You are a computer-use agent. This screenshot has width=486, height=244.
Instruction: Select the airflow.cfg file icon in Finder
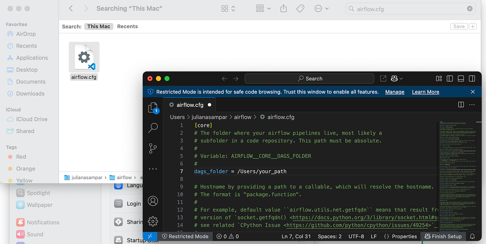84,57
